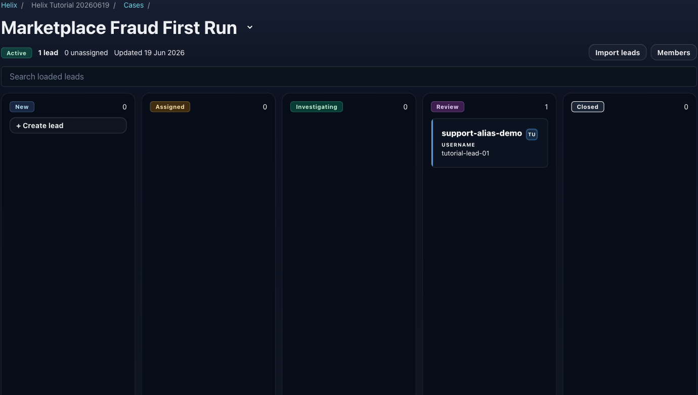The image size is (698, 395).
Task: Focus the Search loaded leads field
Action: (349, 76)
